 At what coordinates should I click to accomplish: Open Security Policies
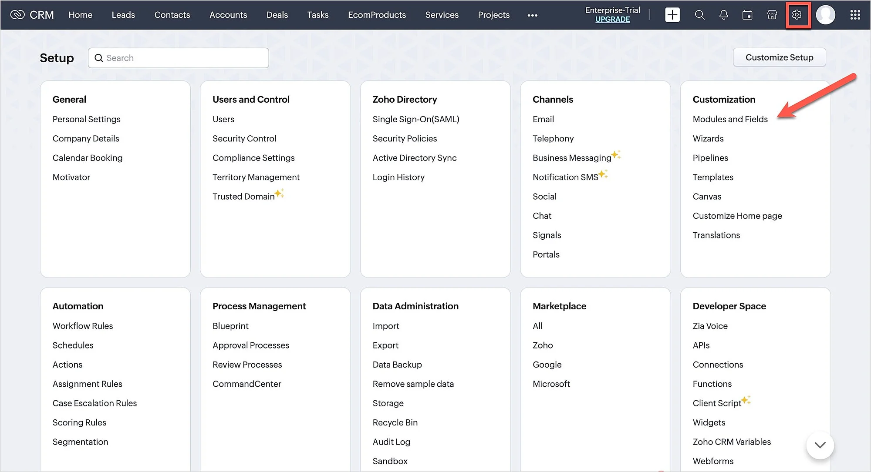tap(405, 138)
